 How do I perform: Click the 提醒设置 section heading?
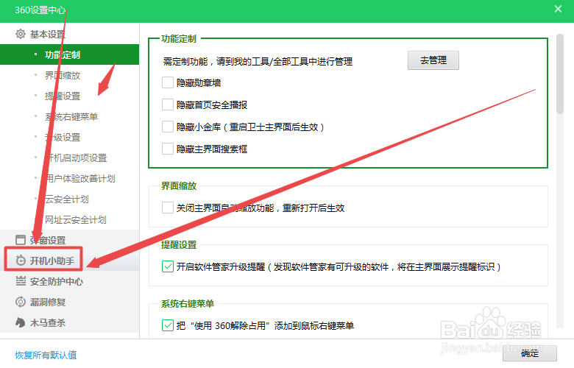pos(179,244)
